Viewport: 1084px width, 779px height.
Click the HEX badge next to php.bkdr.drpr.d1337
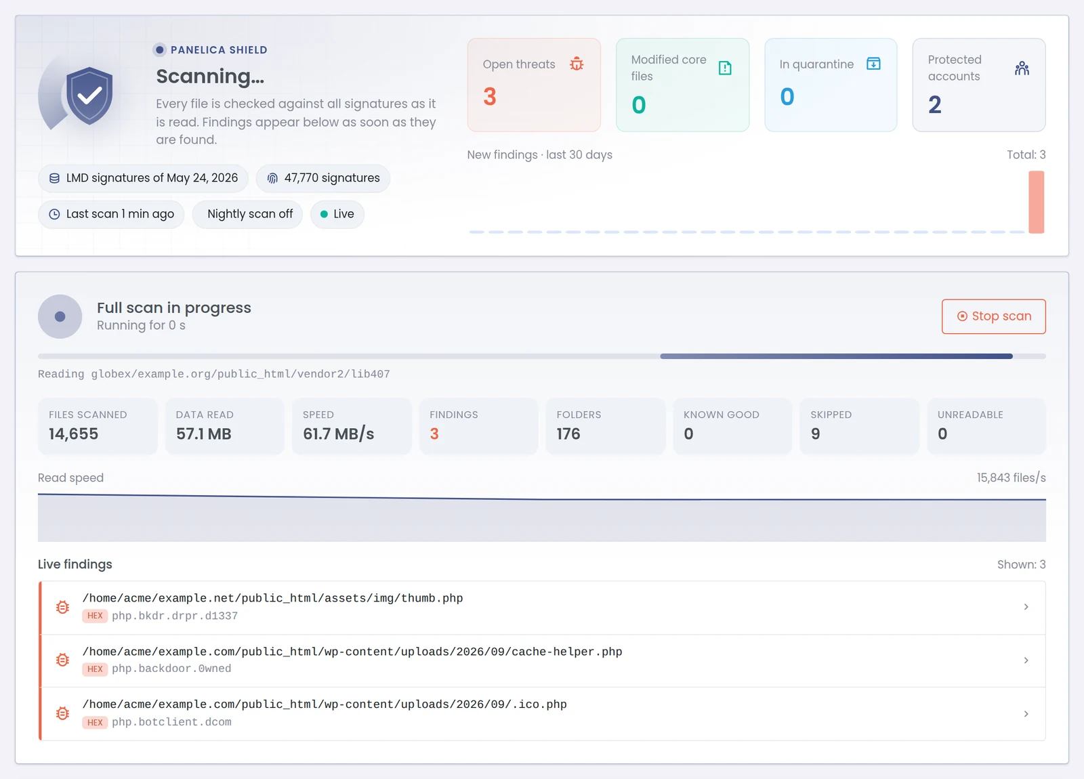(x=95, y=616)
